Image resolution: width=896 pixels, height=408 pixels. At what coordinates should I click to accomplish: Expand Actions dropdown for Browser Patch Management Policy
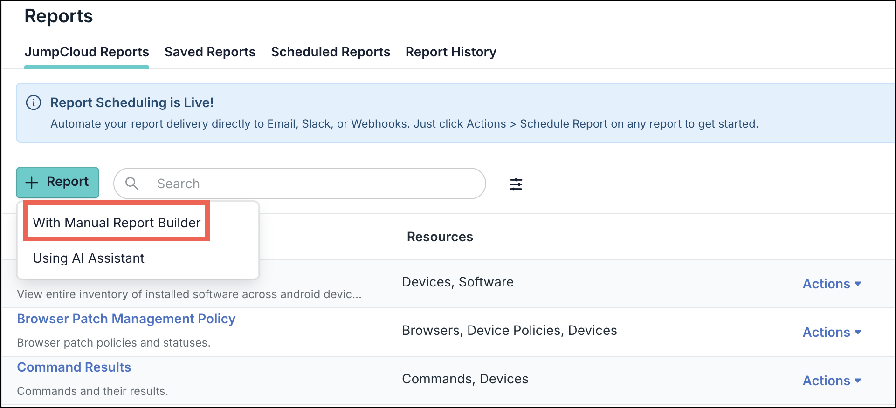pos(832,332)
